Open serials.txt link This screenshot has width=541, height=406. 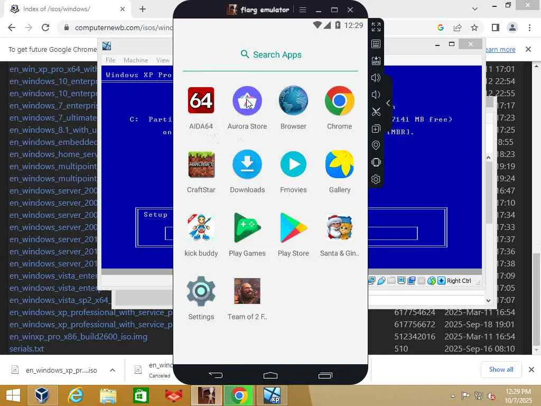click(x=26, y=349)
